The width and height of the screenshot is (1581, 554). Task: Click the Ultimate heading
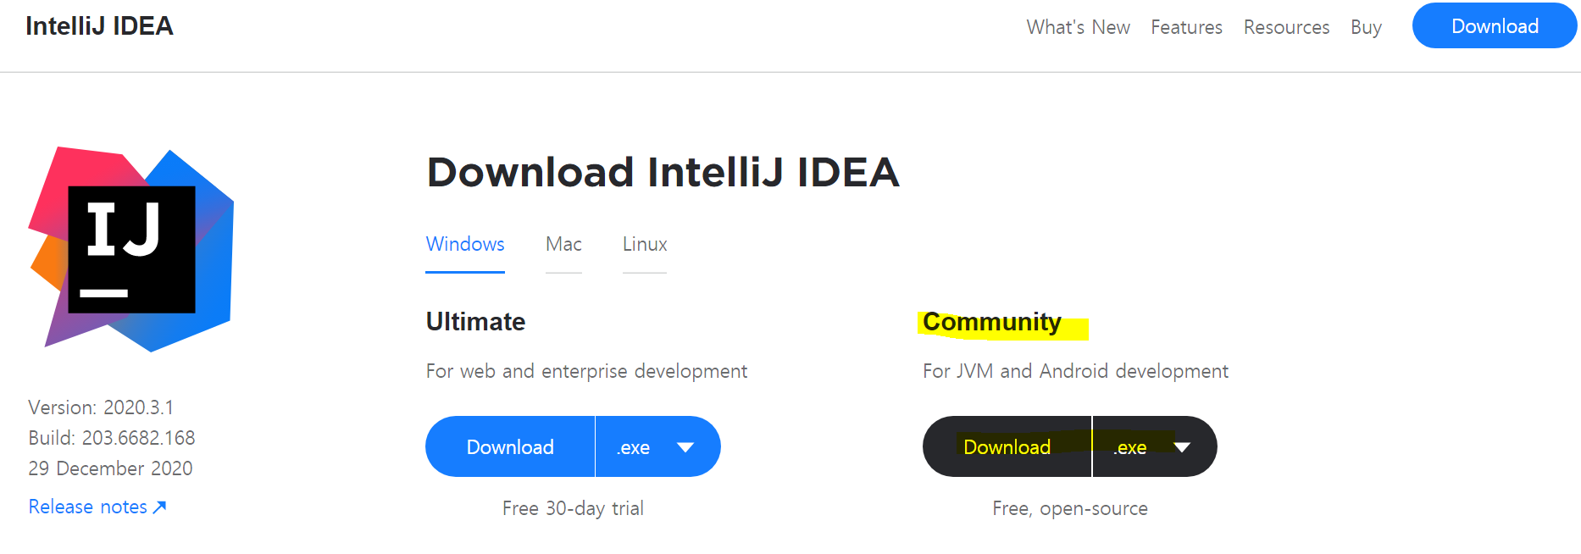click(x=475, y=322)
